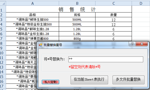Click the 私人定制 button

coord(51,82)
